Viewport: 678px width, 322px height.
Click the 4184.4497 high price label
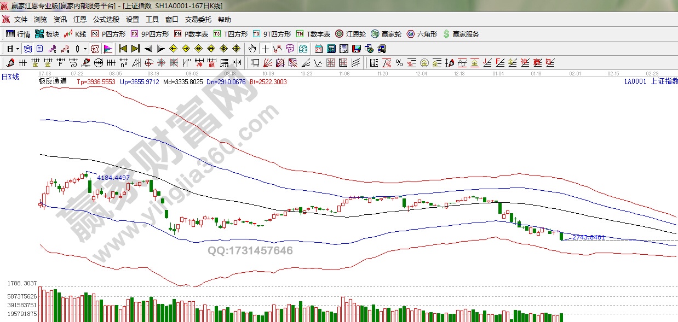[x=113, y=178]
